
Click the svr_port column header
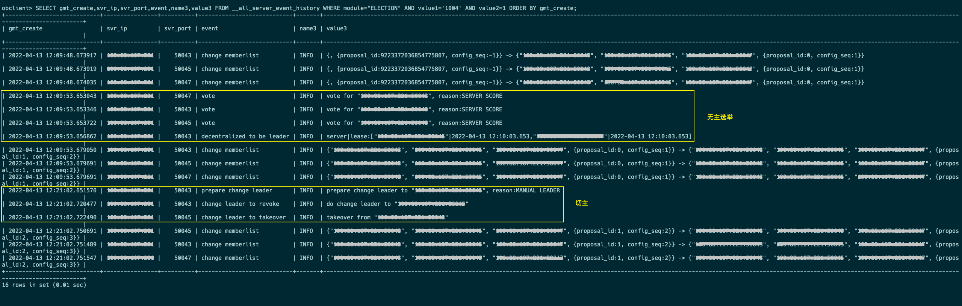[x=177, y=28]
